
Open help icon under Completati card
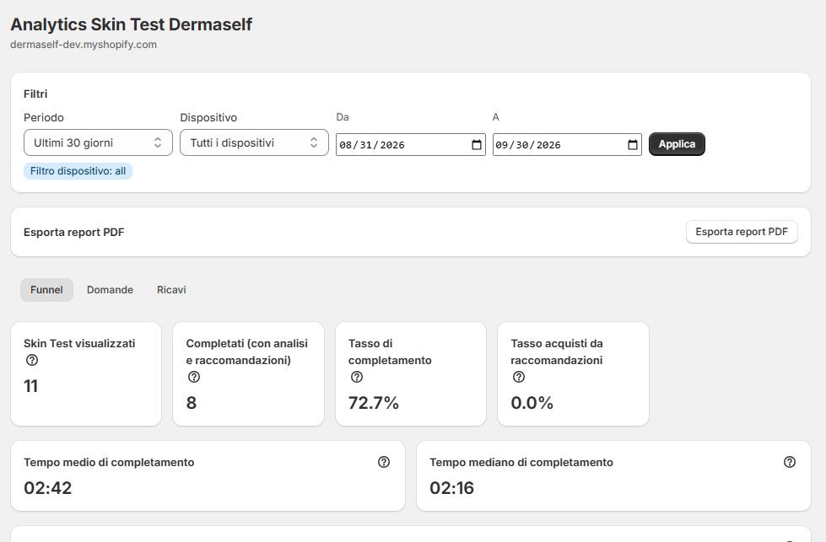pos(194,377)
